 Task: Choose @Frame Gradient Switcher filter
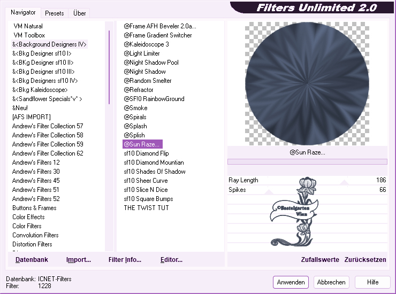[x=157, y=35]
